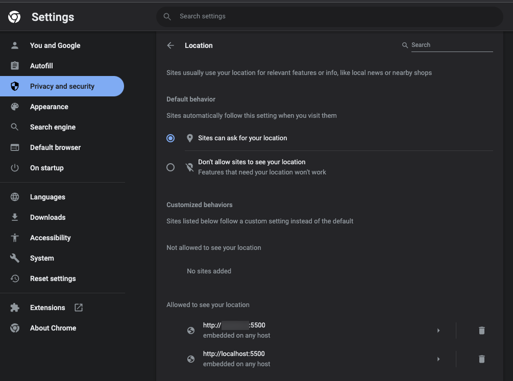This screenshot has height=381, width=513.
Task: Click the magnifier icon in Search settings
Action: [x=167, y=16]
